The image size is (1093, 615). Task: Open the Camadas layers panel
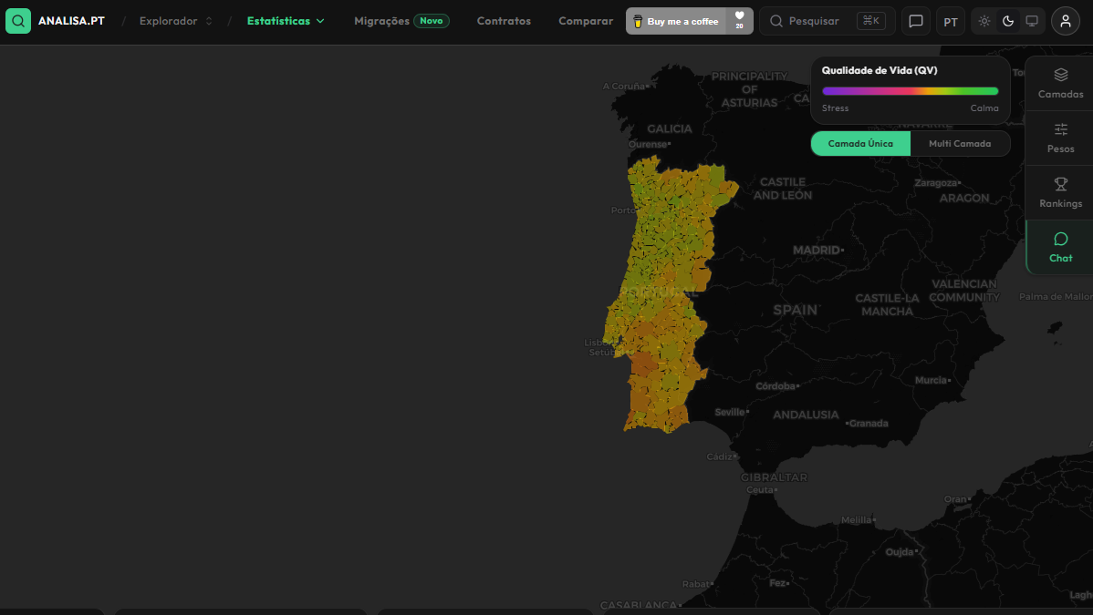point(1060,84)
